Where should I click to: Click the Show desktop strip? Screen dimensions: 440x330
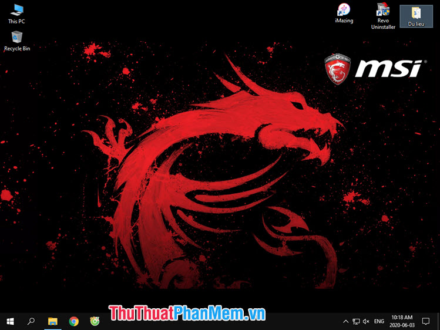click(438, 321)
